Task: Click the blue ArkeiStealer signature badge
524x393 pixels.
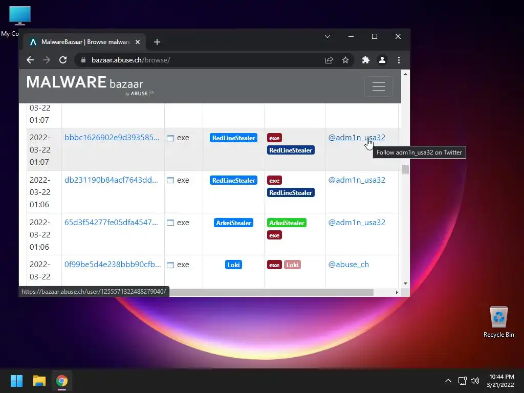Action: [x=233, y=223]
